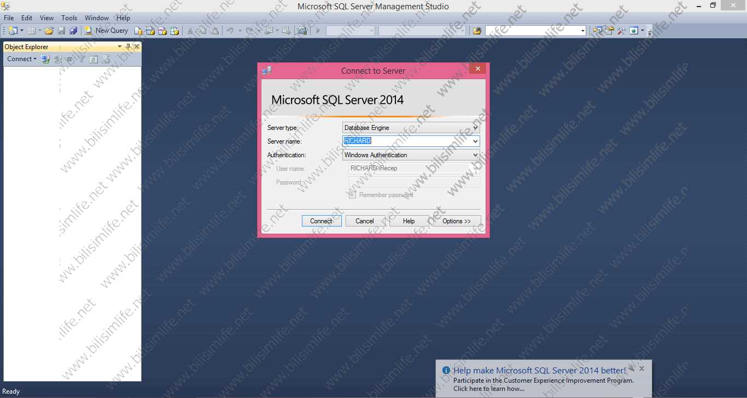Click the Find in Files folder icon
The image size is (747, 398).
point(477,31)
